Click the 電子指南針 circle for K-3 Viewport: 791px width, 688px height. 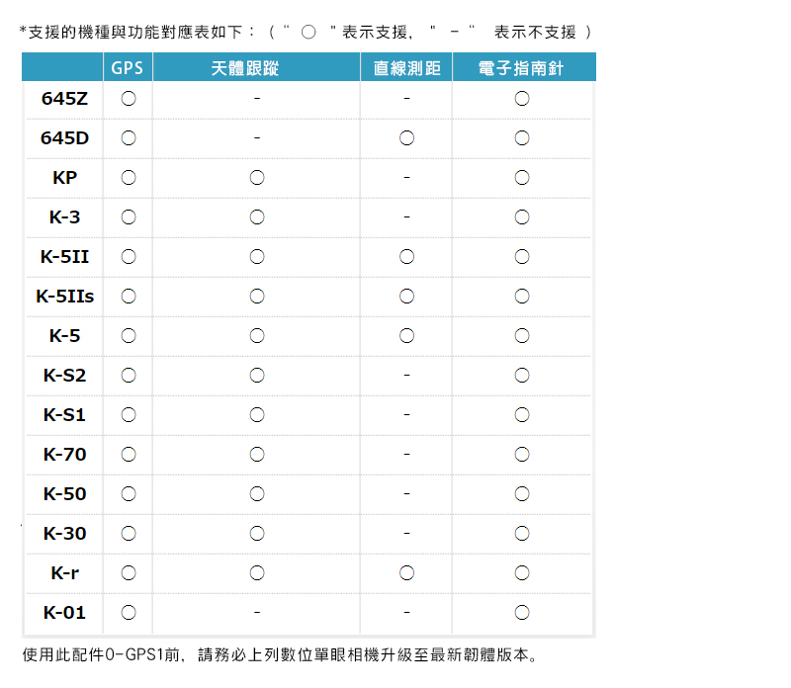pyautogui.click(x=522, y=217)
